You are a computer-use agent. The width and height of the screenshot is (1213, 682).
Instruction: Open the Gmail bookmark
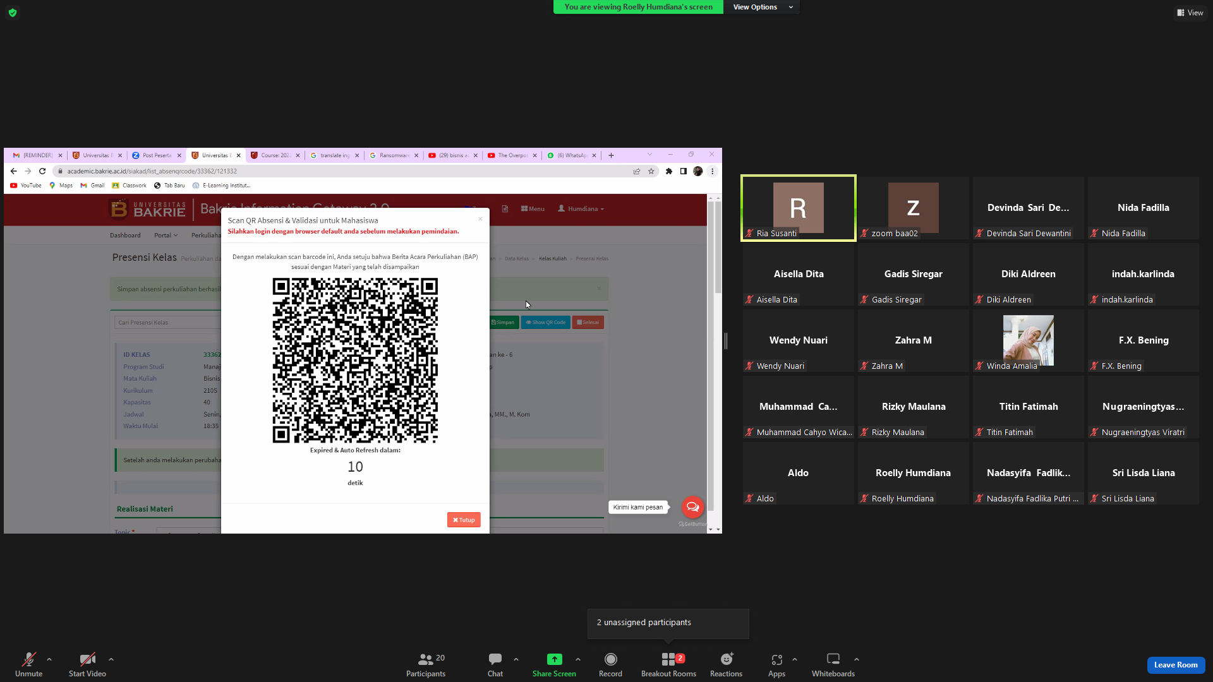[x=92, y=186]
